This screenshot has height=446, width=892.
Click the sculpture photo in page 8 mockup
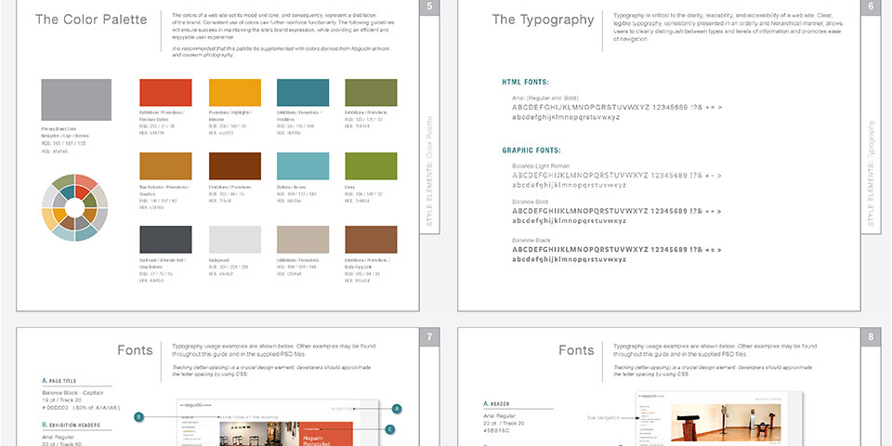click(690, 423)
